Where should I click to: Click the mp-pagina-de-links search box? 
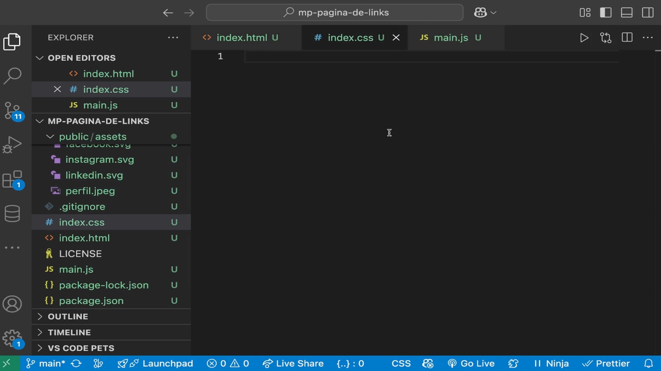pyautogui.click(x=335, y=13)
